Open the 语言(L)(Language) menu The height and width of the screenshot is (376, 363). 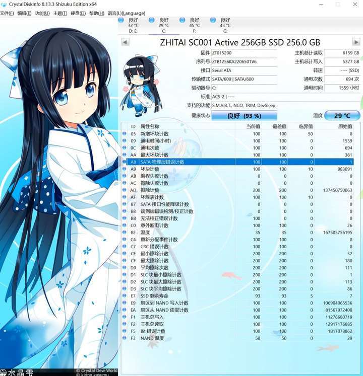pyautogui.click(x=127, y=13)
